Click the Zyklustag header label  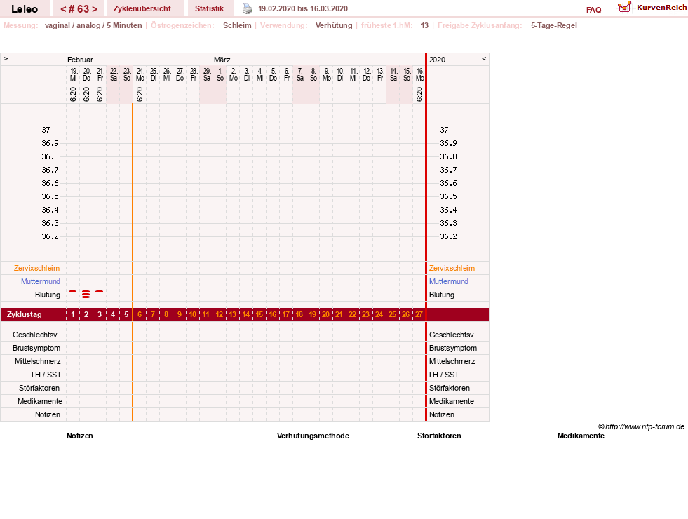(24, 315)
